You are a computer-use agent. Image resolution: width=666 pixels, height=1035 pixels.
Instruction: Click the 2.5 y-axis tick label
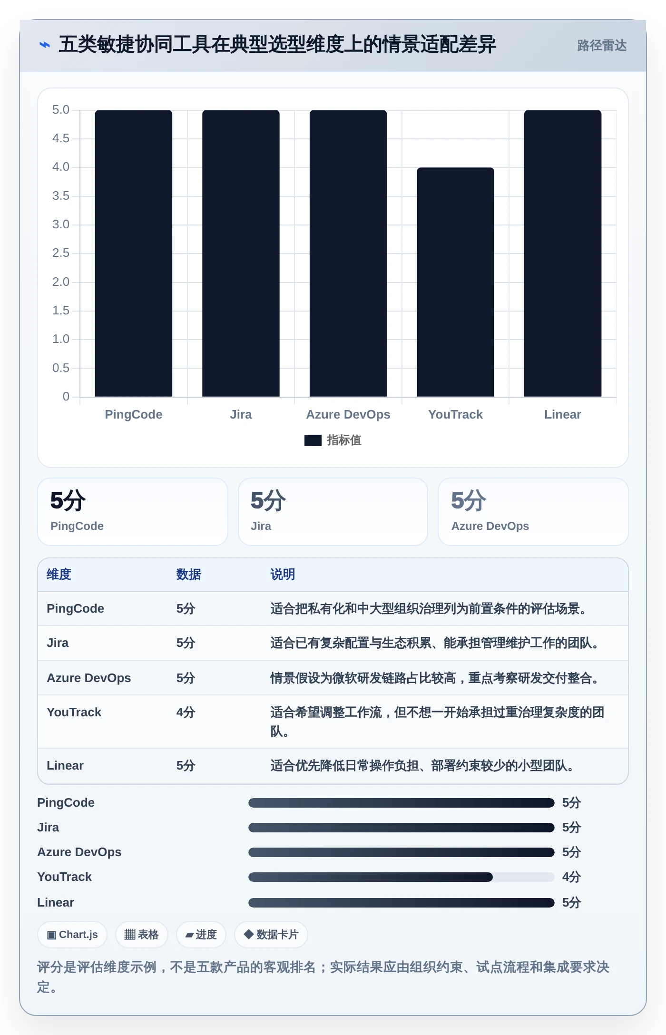click(61, 253)
